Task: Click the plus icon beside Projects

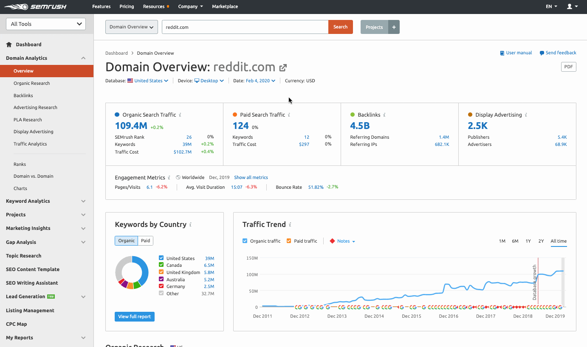Action: point(393,27)
